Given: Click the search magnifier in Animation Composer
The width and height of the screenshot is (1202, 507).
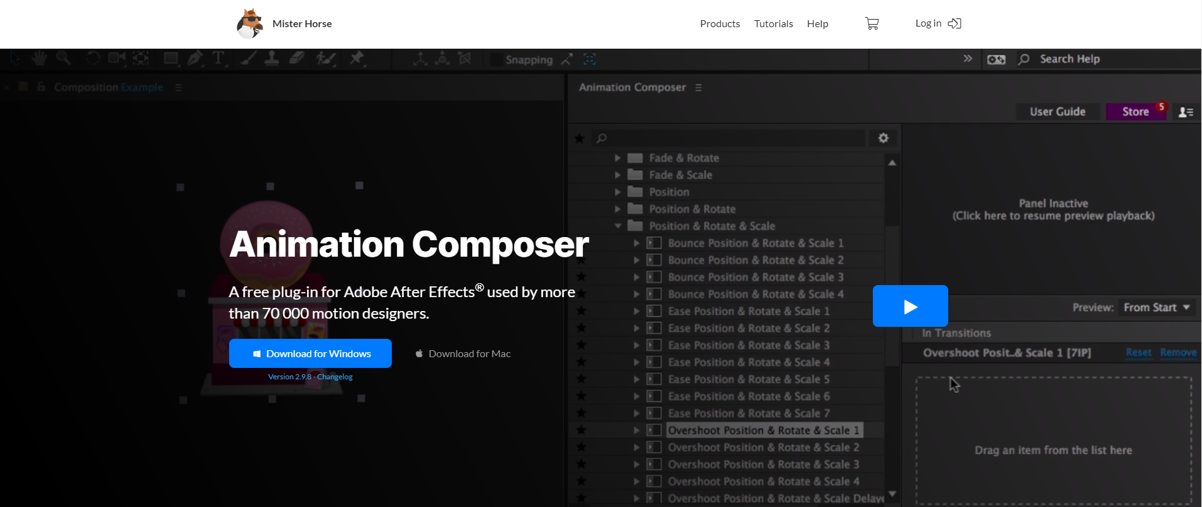Looking at the screenshot, I should 602,138.
